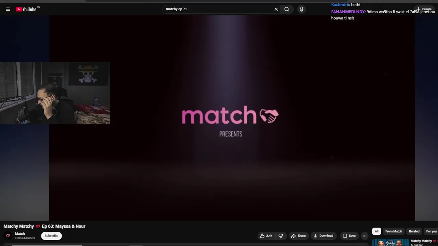438x246 pixels.
Task: Clear the search box with the X
Action: click(276, 9)
